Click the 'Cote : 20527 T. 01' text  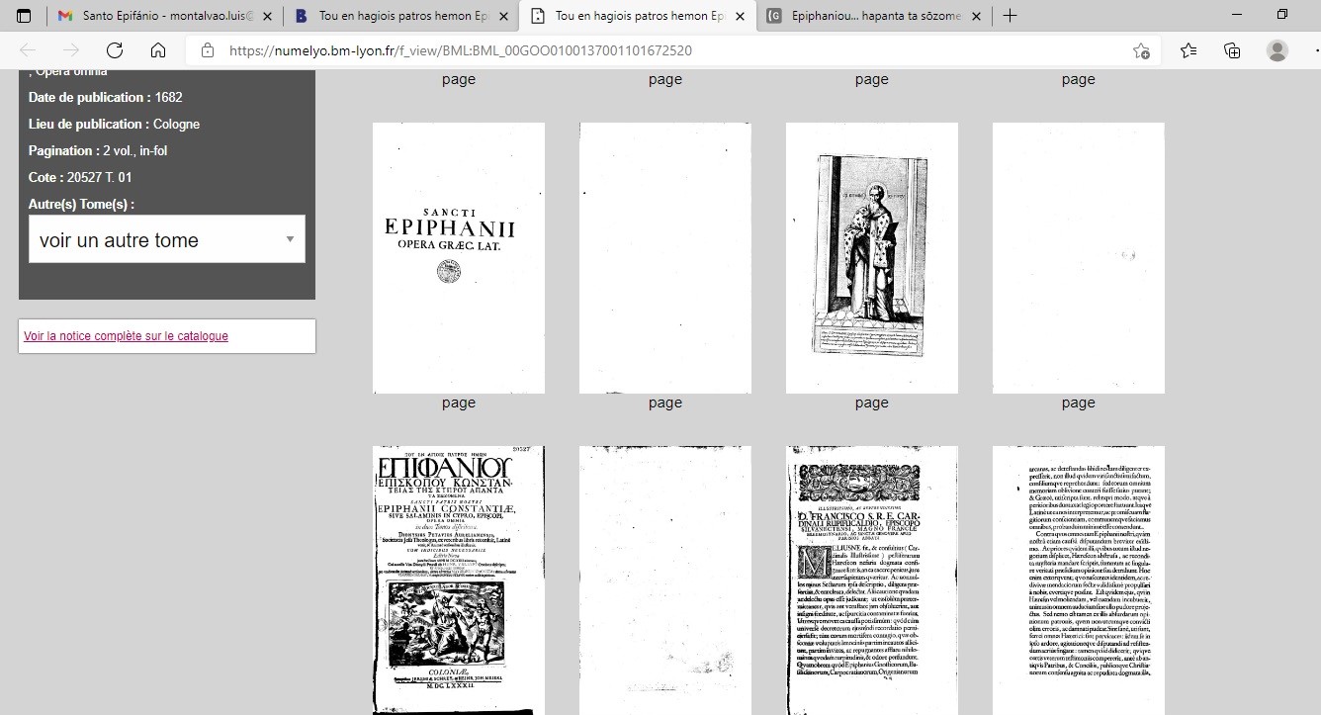[80, 177]
